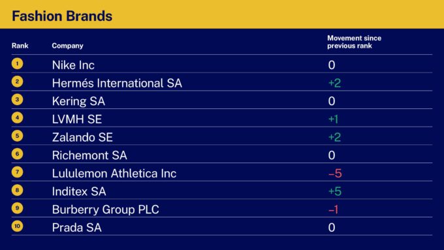Click the rank 5 yellow badge
This screenshot has width=444, height=250.
point(17,136)
